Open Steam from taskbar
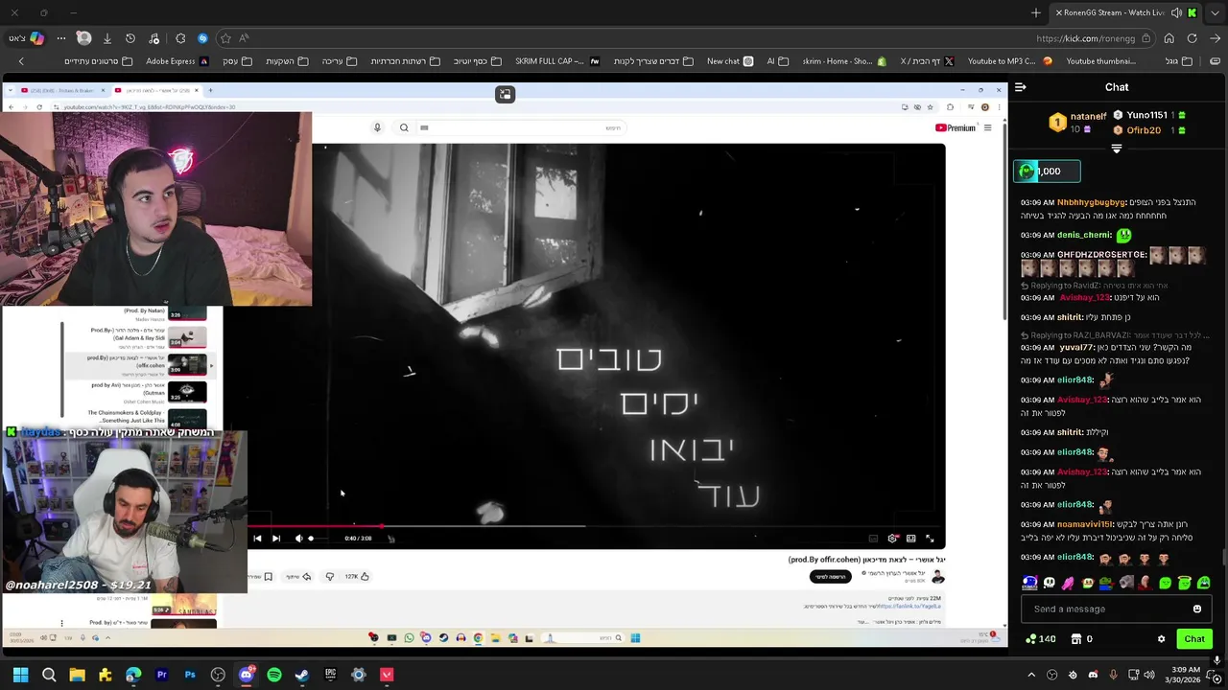 click(302, 675)
